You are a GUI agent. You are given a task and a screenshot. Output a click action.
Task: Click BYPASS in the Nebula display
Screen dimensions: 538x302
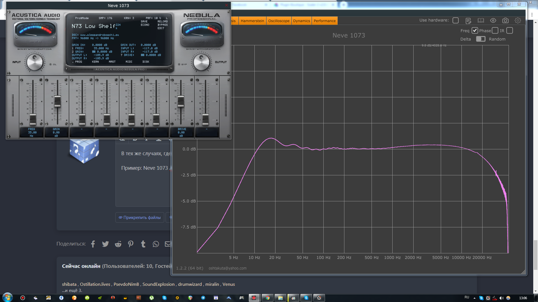[163, 25]
